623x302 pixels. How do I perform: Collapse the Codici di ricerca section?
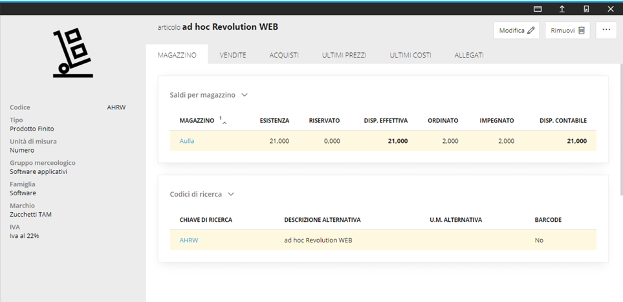231,194
